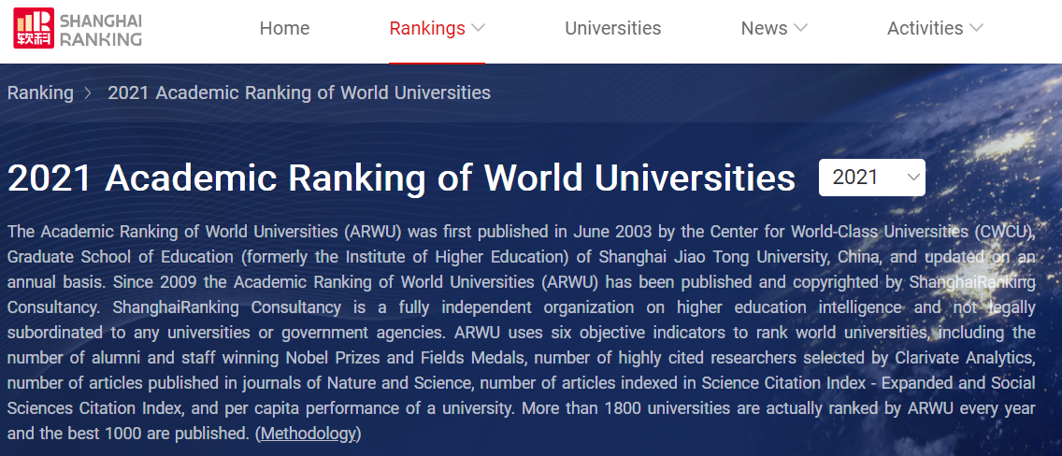Expand the Rankings chevron arrow
The height and width of the screenshot is (456, 1062).
(478, 28)
